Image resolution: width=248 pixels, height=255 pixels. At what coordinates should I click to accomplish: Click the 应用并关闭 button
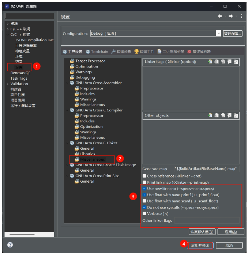[200, 245]
